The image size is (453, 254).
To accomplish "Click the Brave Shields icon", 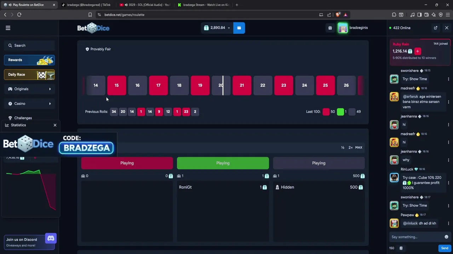I will click(338, 15).
